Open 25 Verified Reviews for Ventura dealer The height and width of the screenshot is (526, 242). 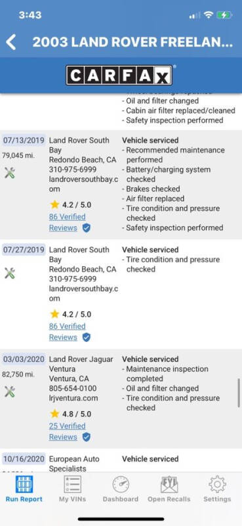coord(67,431)
